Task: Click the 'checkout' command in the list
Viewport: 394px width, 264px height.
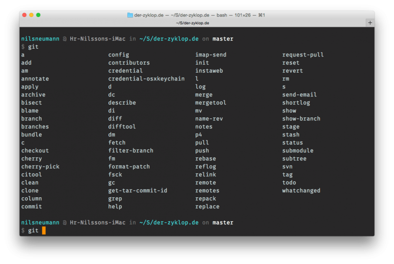Action: (x=35, y=151)
